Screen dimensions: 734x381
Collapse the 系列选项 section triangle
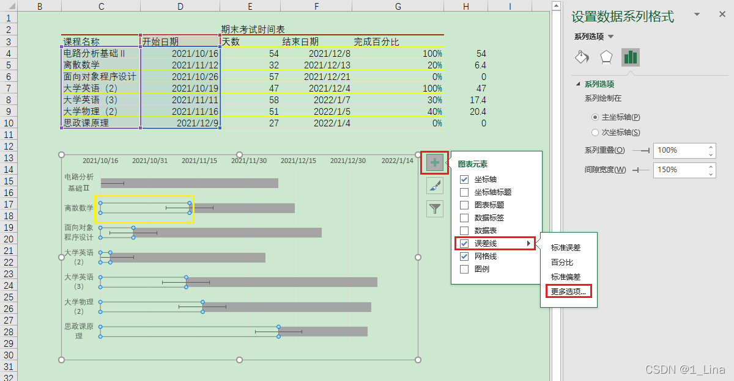click(x=577, y=84)
